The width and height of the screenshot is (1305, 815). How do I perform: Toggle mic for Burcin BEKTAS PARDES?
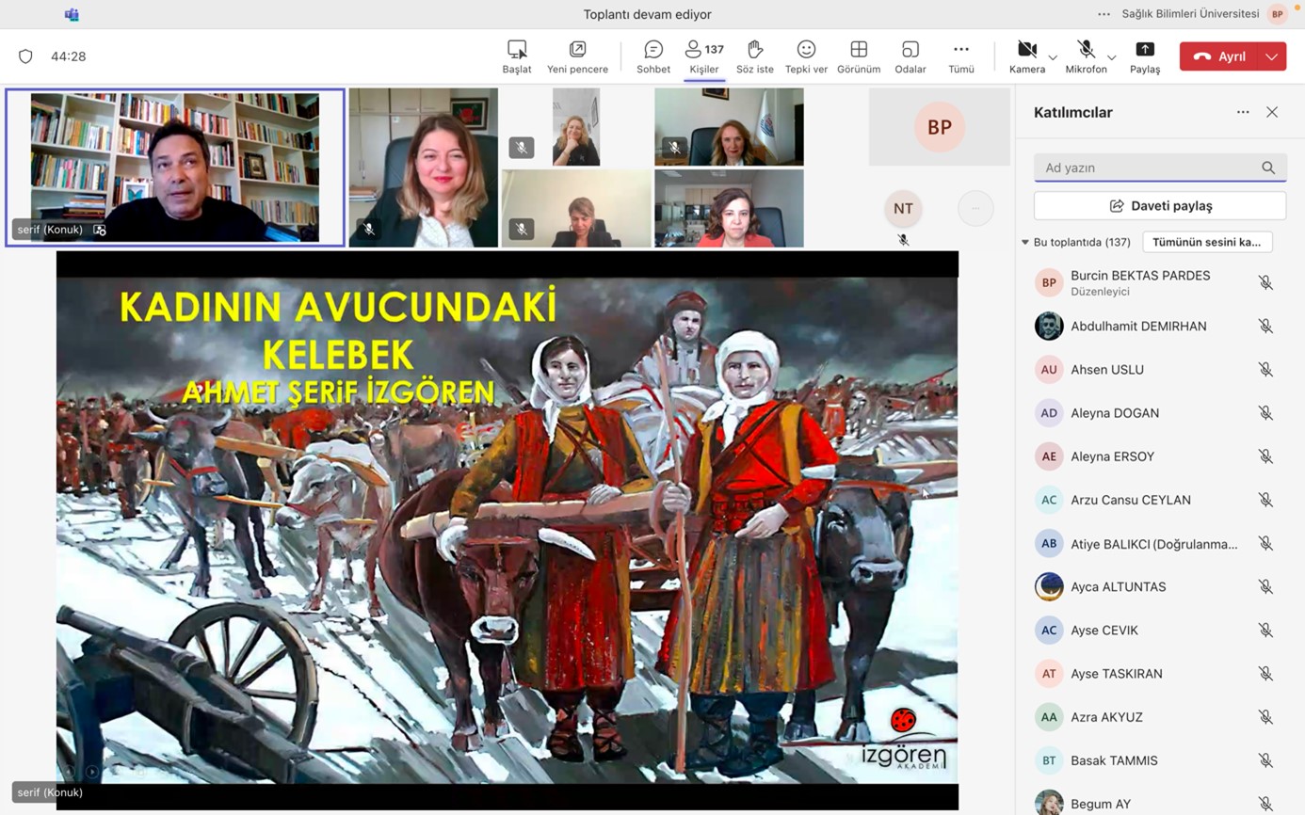[x=1265, y=282]
